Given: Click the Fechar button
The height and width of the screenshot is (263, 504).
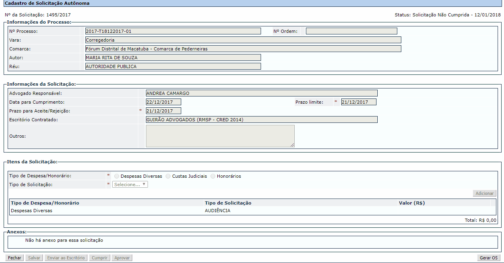Looking at the screenshot, I should pyautogui.click(x=14, y=258).
